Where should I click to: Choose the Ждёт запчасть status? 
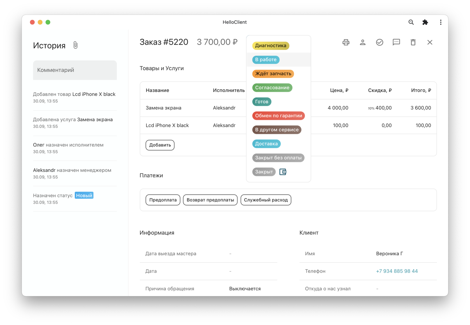[x=273, y=73]
